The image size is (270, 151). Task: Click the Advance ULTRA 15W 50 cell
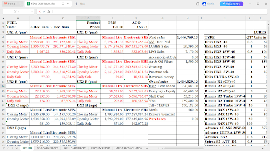225,132
